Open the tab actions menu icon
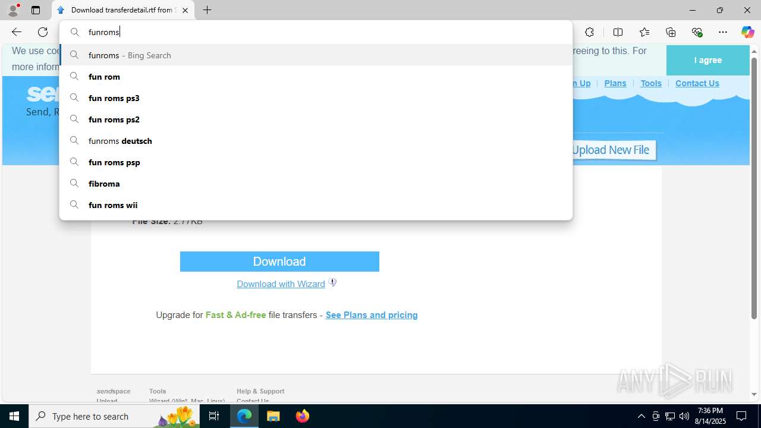Image resolution: width=761 pixels, height=428 pixels. [x=36, y=10]
